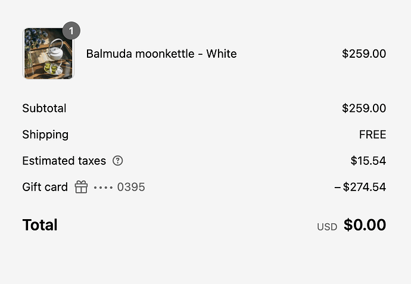This screenshot has height=284, width=411.
Task: Click the tax amount $15.54
Action: (368, 161)
